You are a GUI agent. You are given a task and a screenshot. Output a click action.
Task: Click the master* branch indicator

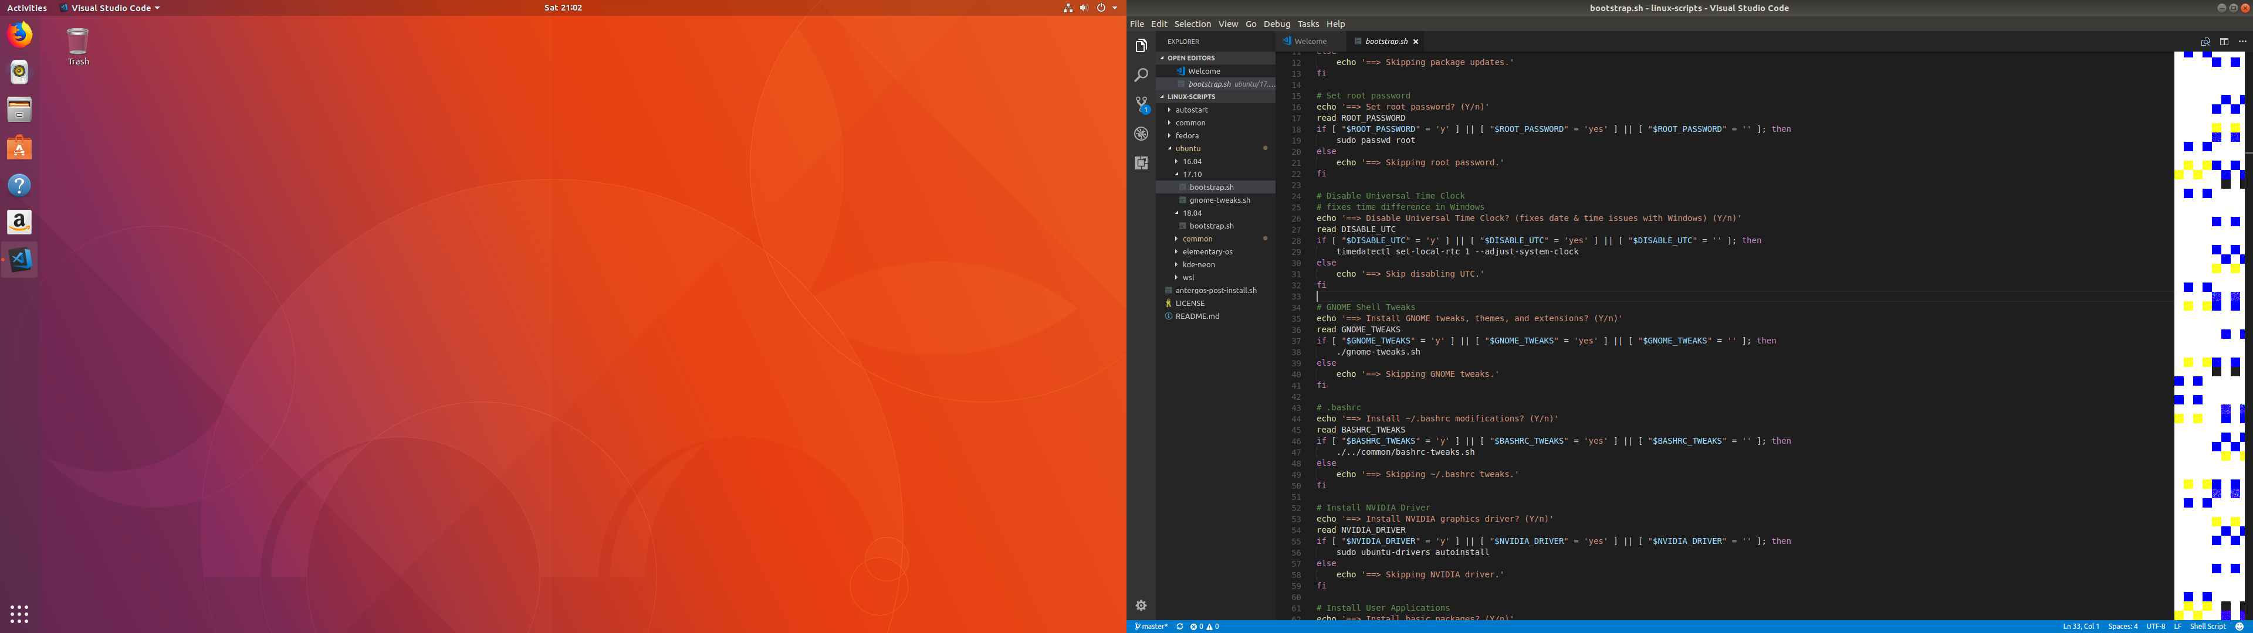pos(1151,626)
